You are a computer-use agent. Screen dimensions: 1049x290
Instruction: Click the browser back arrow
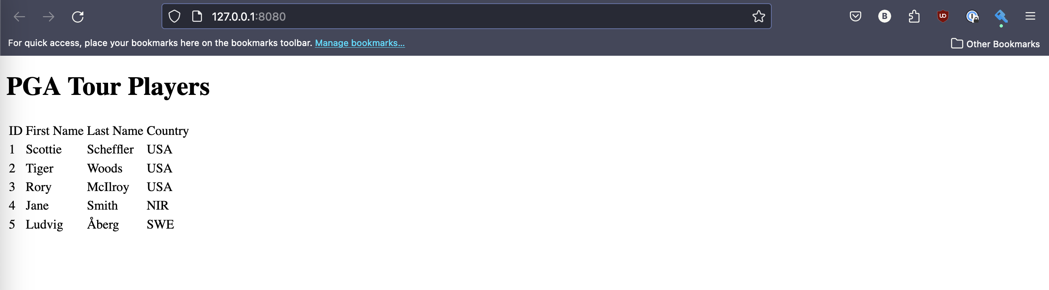19,17
